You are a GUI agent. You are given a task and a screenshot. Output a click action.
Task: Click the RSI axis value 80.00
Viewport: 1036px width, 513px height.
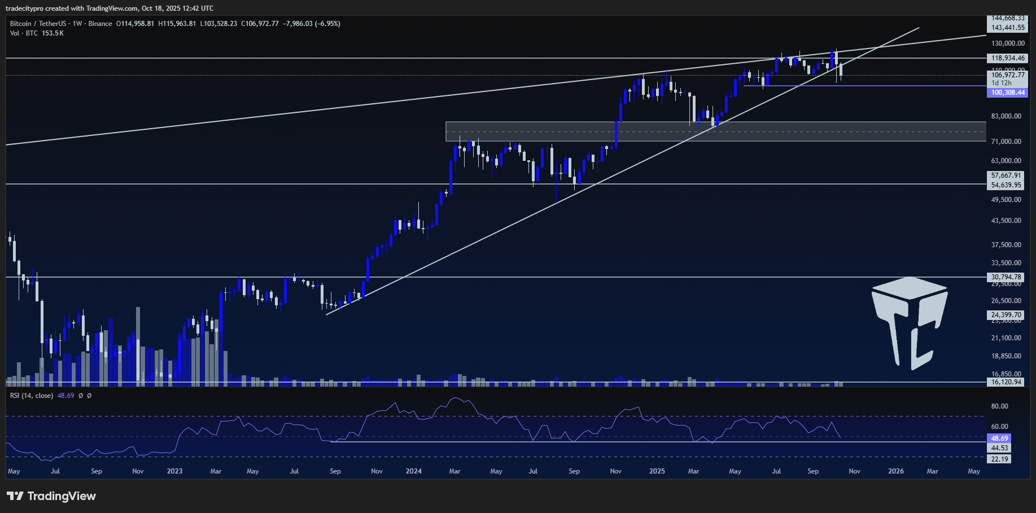[x=1000, y=406]
